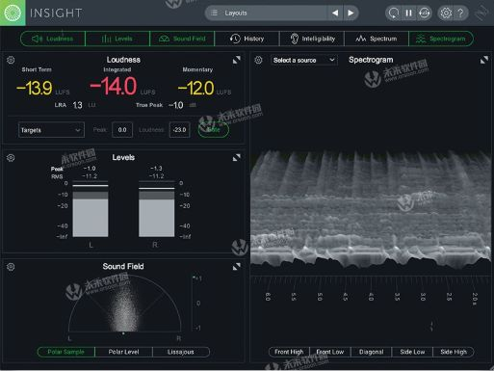Toggle the Spectrogram module tab
The width and height of the screenshot is (494, 371).
click(441, 39)
